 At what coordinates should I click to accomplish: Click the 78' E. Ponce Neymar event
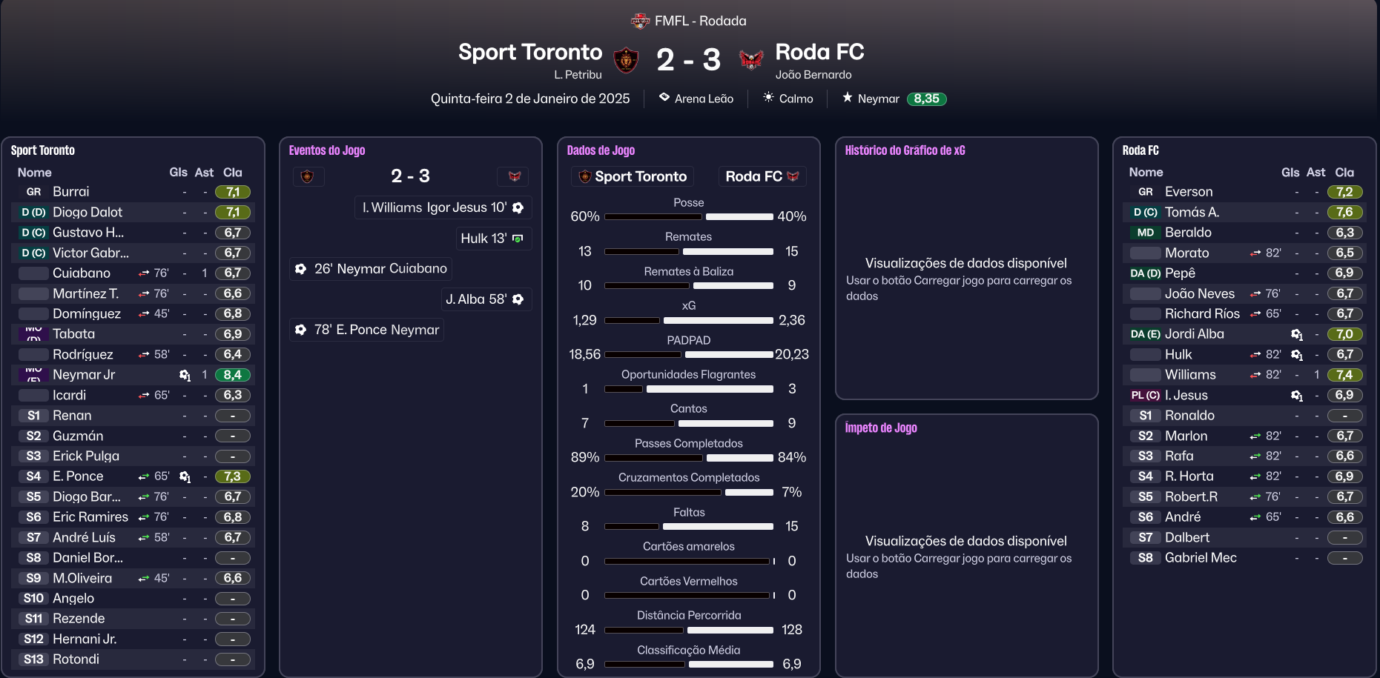pos(368,330)
